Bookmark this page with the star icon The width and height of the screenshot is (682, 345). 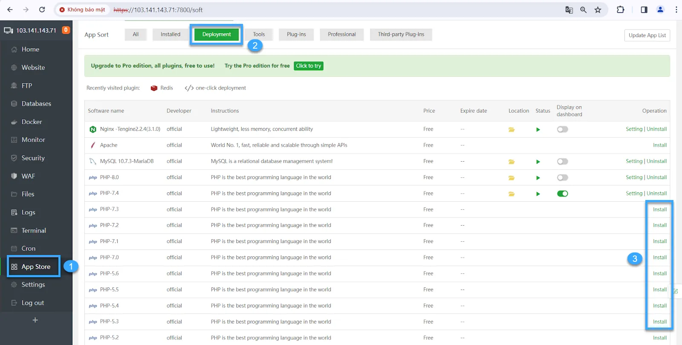(598, 9)
